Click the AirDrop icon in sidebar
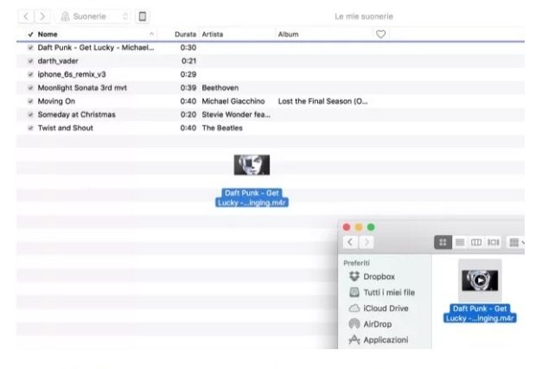Image resolution: width=548 pixels, height=369 pixels. (x=354, y=324)
